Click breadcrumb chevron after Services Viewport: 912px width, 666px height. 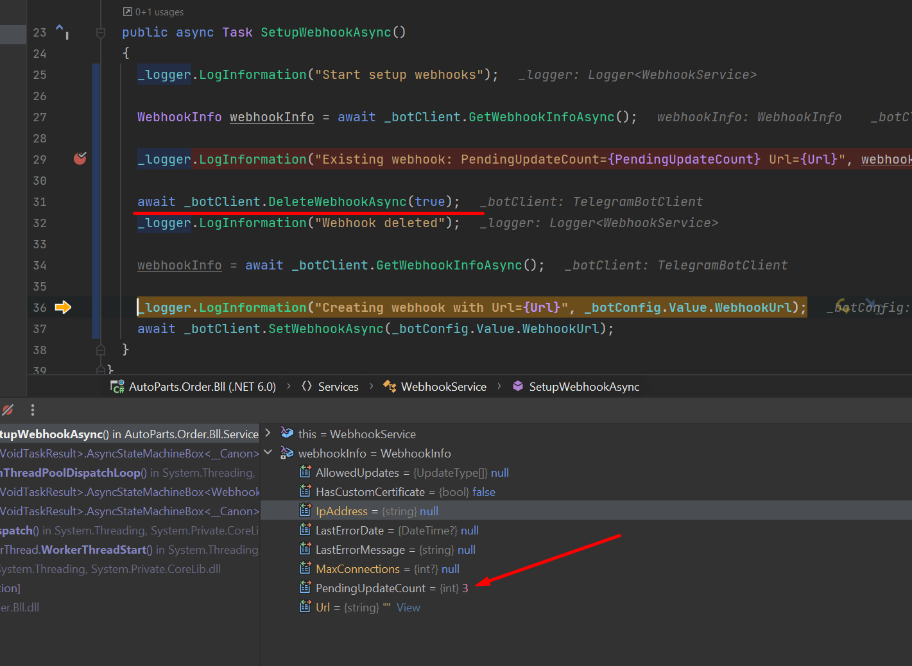(x=371, y=386)
